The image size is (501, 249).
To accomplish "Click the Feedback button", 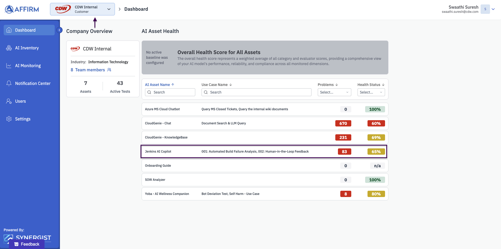I will tap(27, 244).
